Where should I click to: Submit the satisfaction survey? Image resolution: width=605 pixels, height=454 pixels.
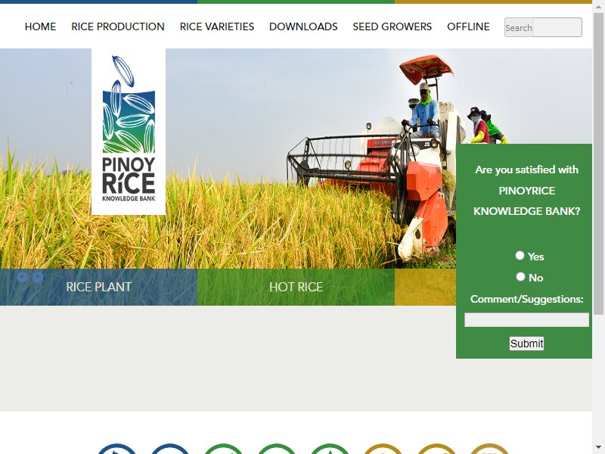click(x=526, y=344)
